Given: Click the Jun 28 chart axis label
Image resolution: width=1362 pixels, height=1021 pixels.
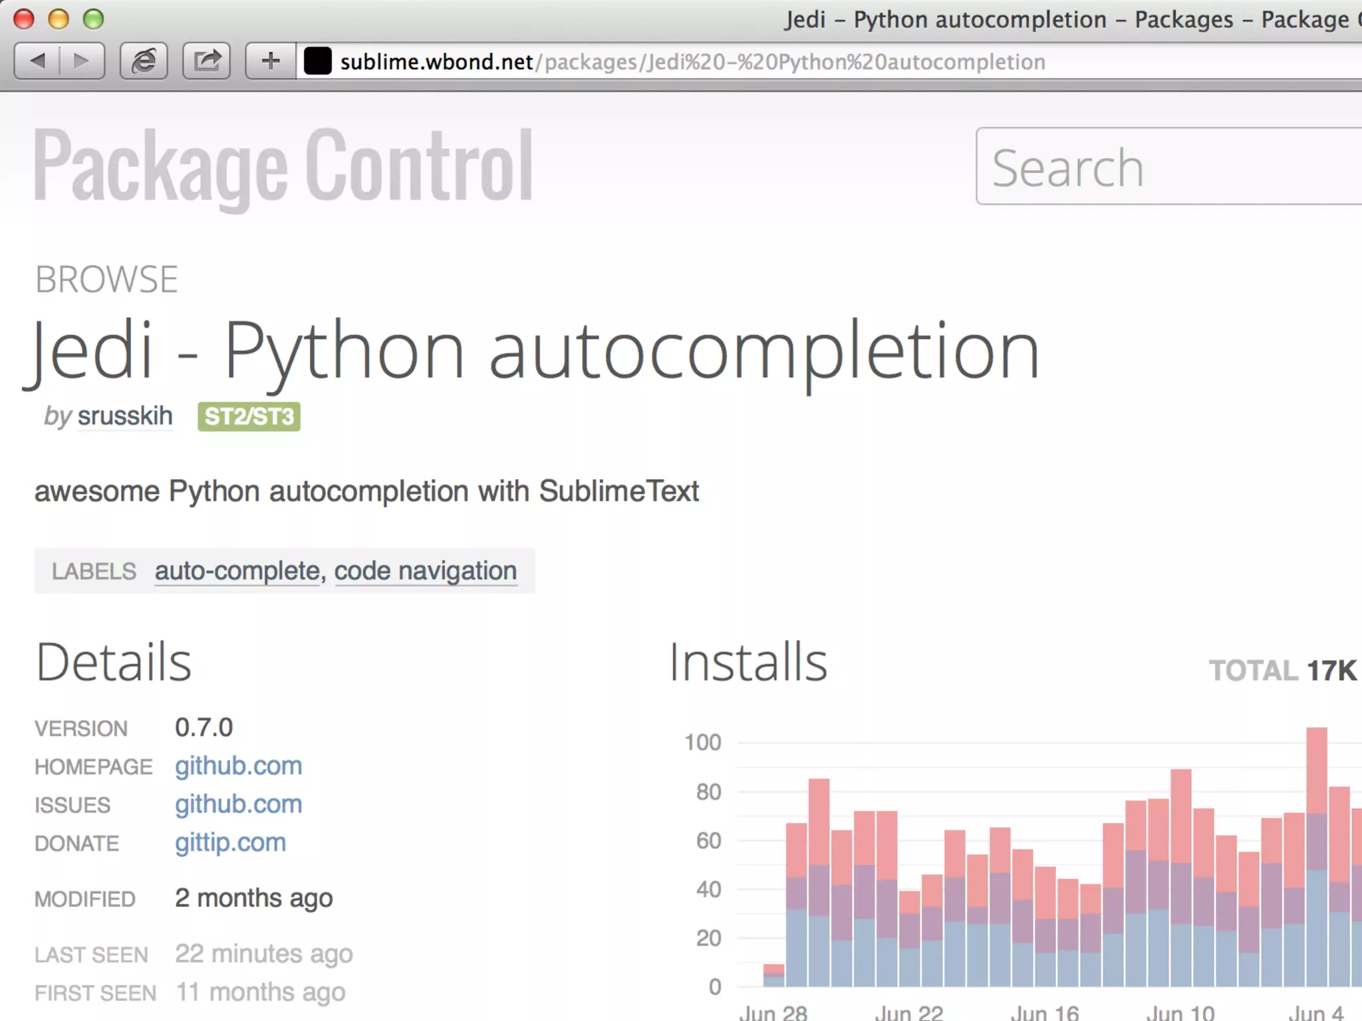Looking at the screenshot, I should point(773,1012).
